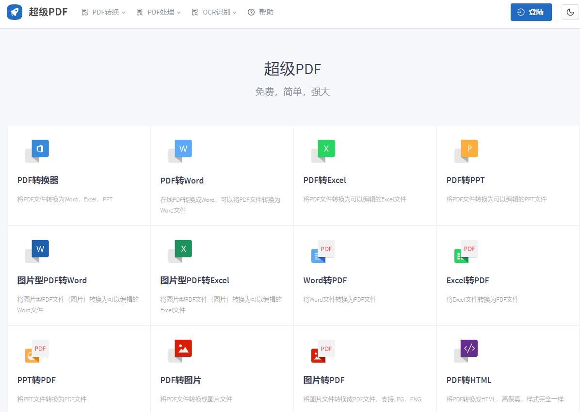Expand the PDF处理 dropdown chevron
580x412 pixels.
178,13
